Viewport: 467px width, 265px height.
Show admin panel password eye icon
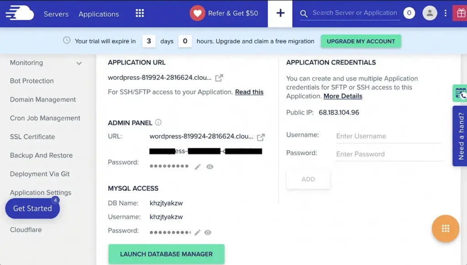(x=210, y=167)
